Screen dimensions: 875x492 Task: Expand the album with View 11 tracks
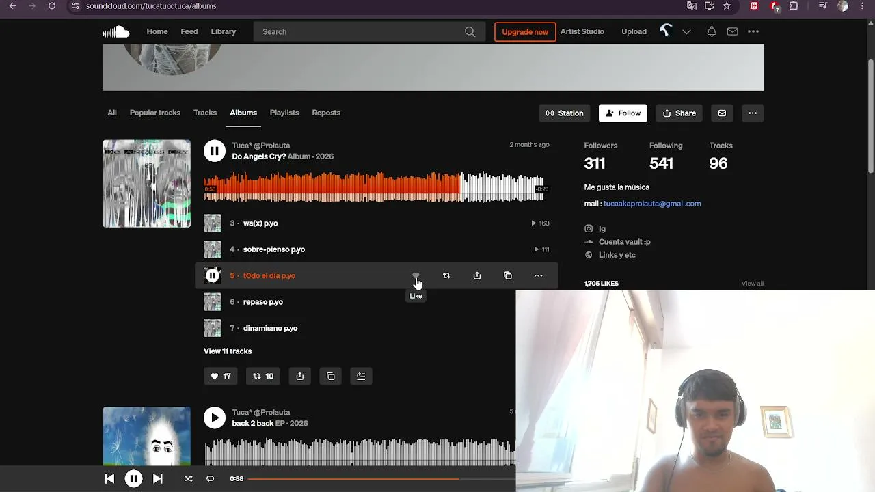pyautogui.click(x=228, y=351)
